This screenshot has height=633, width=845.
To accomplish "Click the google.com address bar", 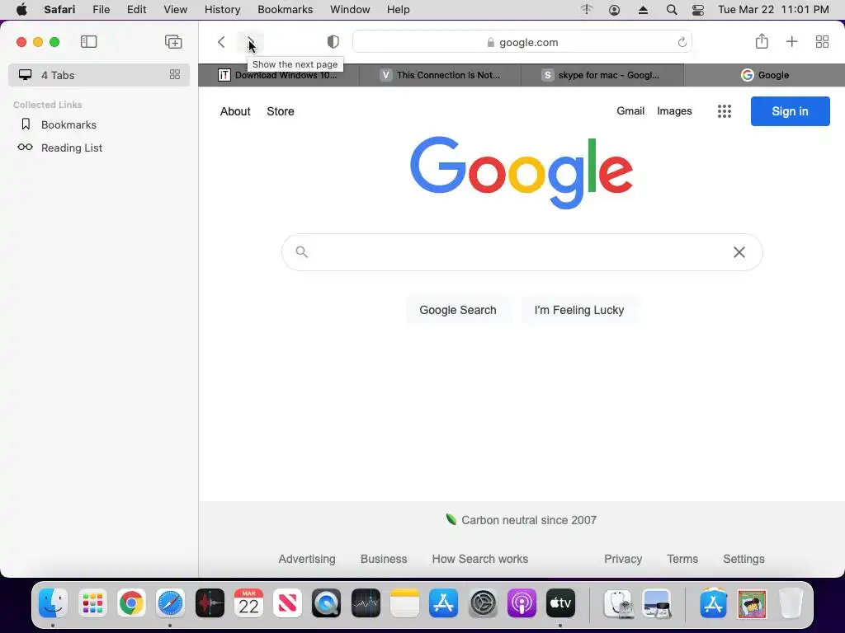I will [x=522, y=42].
